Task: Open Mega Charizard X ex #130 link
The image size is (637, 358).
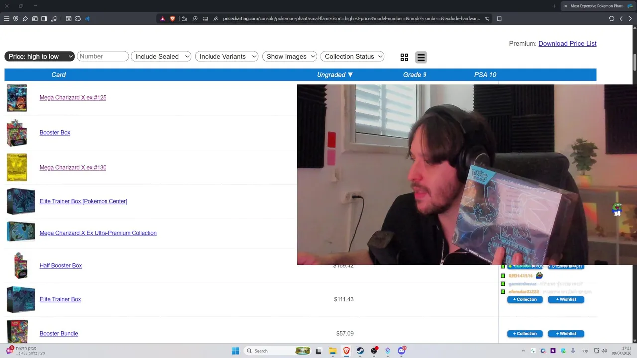Action: [x=73, y=167]
